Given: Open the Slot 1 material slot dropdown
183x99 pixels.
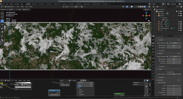Looking at the screenshot, I should tap(64, 80).
